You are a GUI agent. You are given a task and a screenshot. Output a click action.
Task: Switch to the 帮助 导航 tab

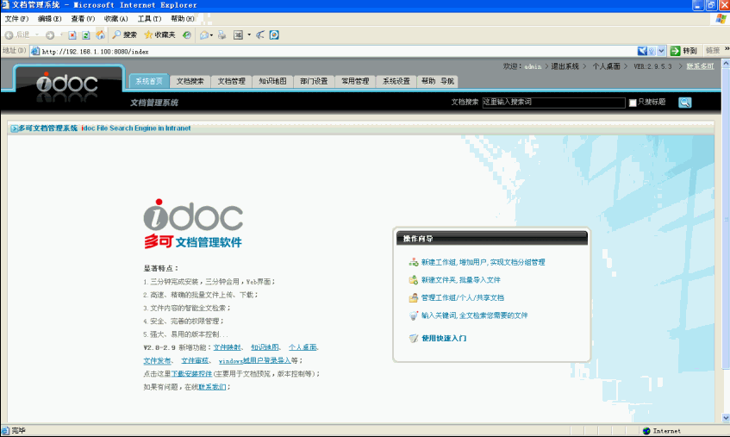[438, 81]
